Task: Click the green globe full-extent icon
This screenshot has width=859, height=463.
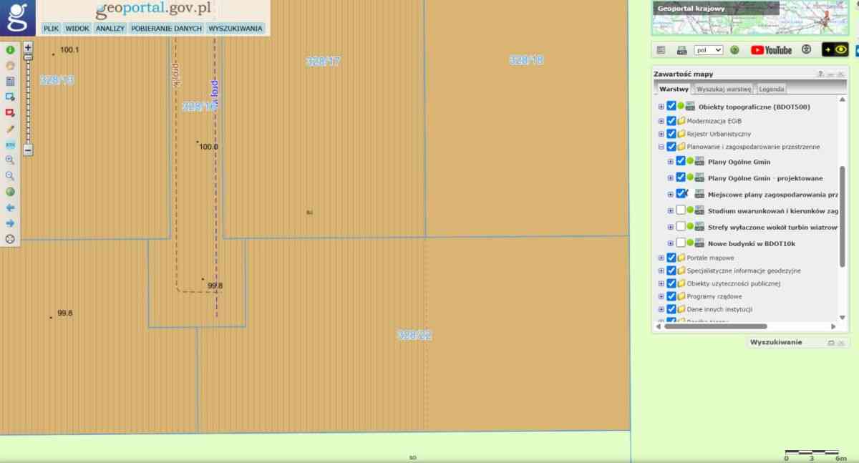Action: pos(10,192)
